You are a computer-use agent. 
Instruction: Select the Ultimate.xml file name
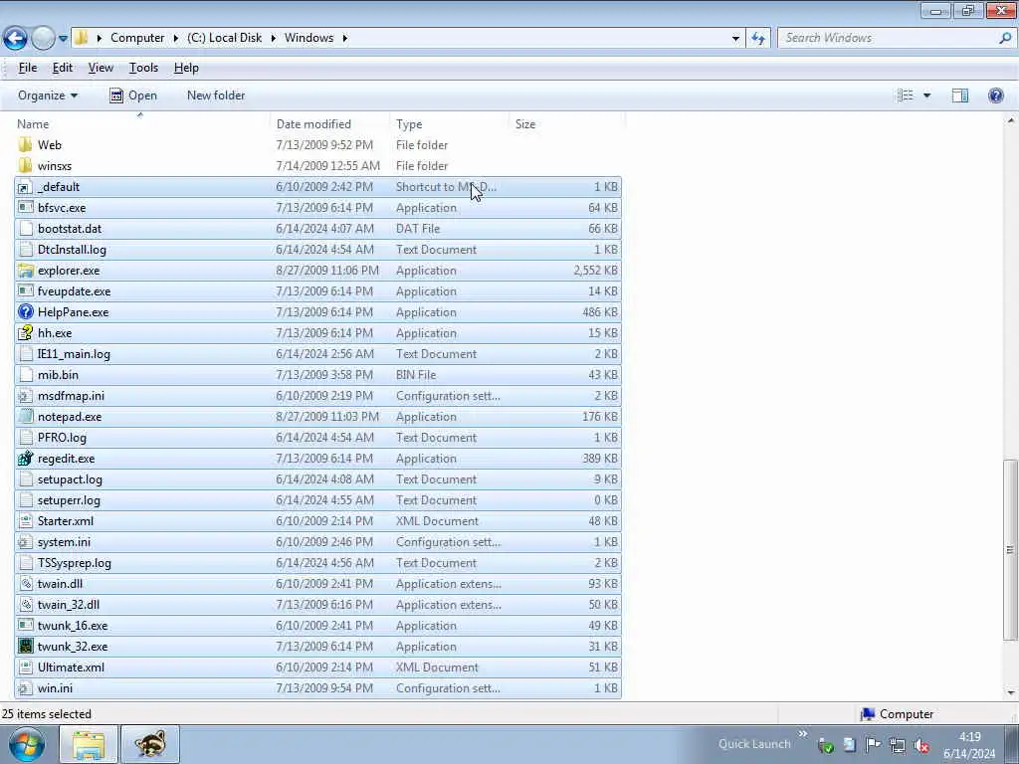click(x=71, y=668)
